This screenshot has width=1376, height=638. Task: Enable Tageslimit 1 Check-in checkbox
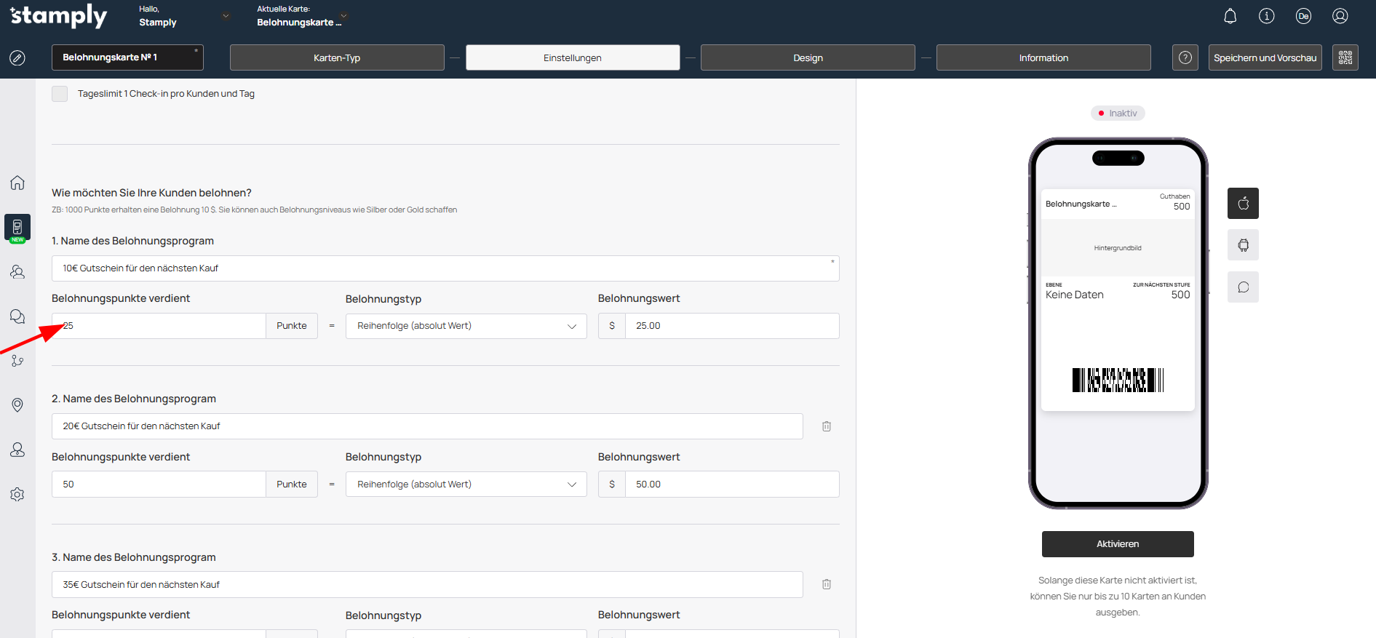(60, 94)
